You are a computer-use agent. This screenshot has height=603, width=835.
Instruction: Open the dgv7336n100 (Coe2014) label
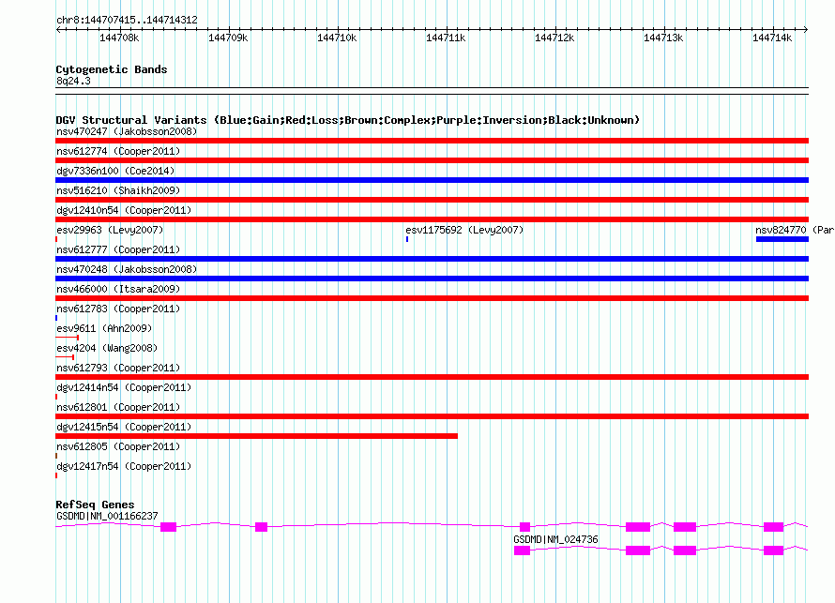[115, 171]
